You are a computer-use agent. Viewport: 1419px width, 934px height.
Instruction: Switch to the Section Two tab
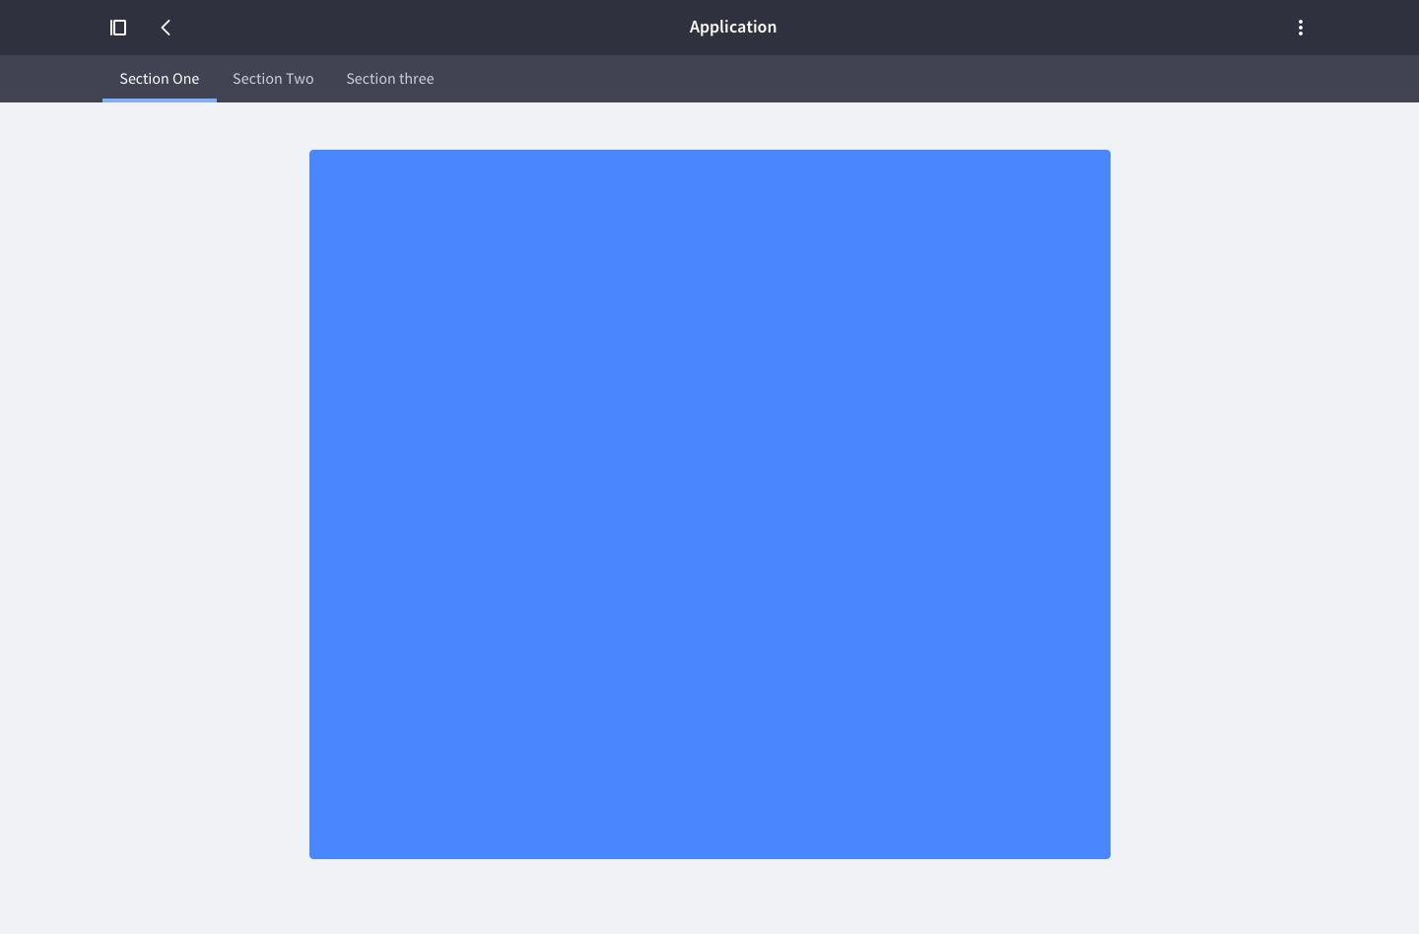(272, 78)
